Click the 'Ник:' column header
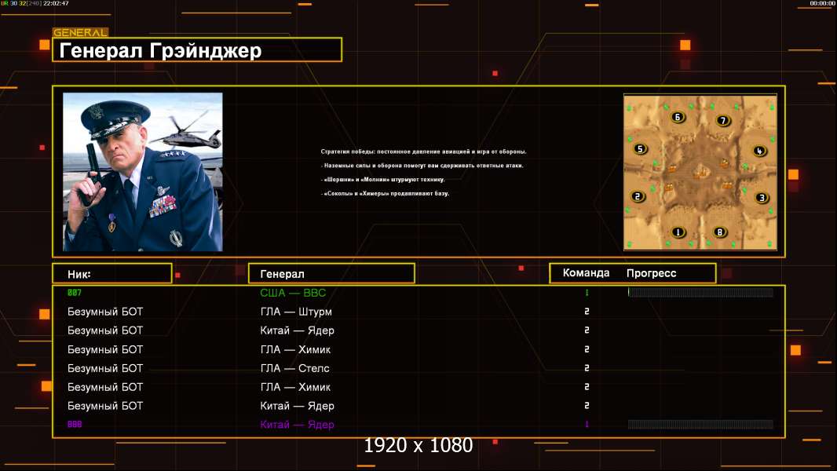This screenshot has width=837, height=471. coord(112,274)
